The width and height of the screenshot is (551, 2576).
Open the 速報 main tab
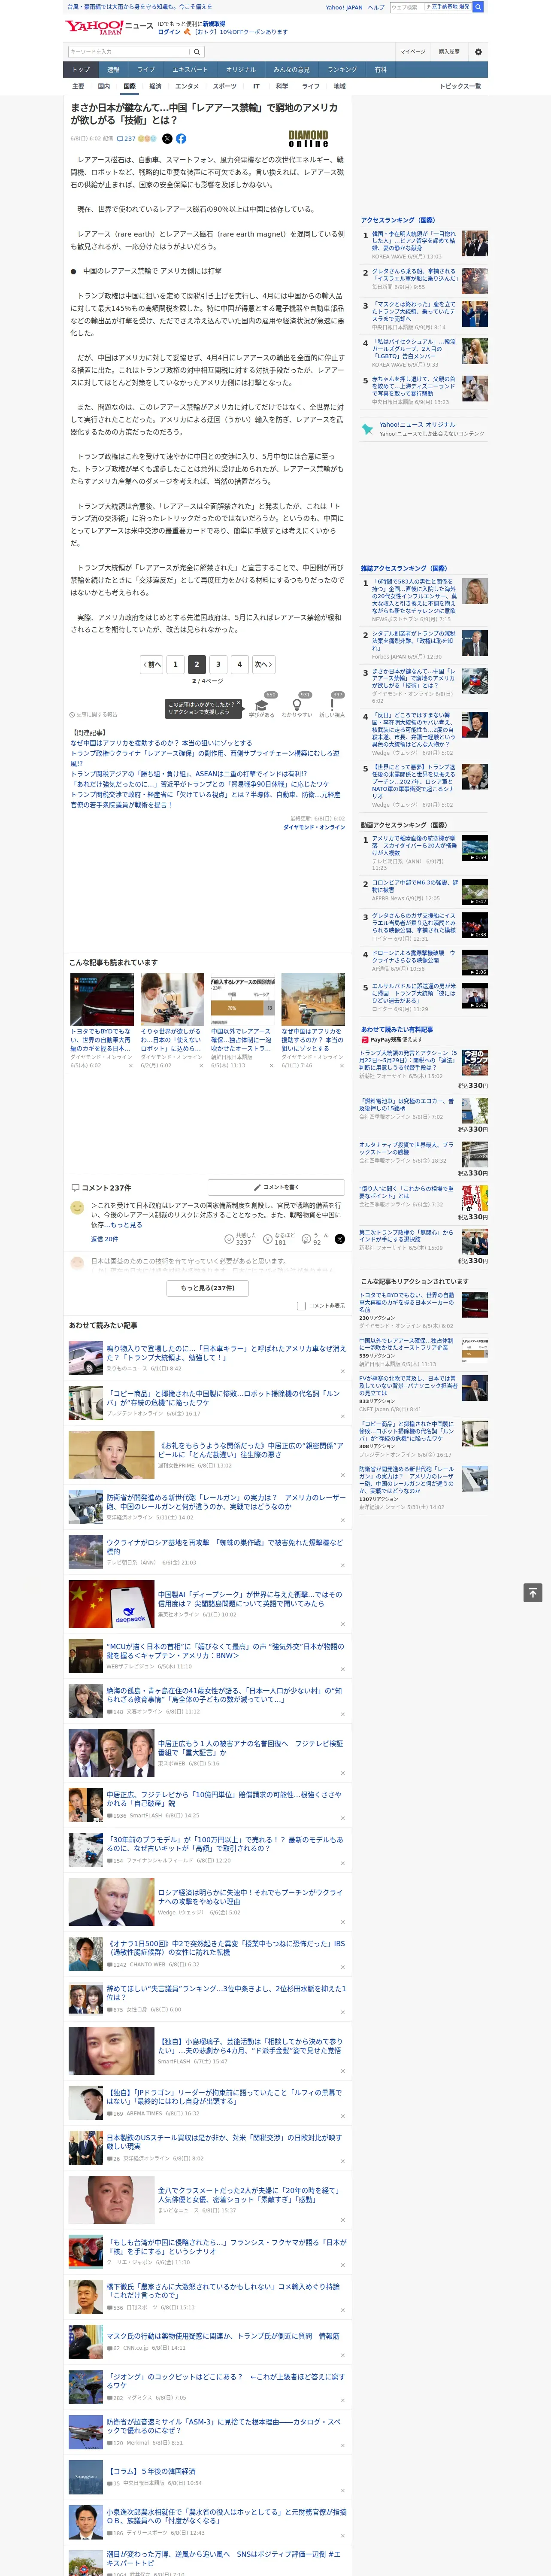click(x=113, y=70)
